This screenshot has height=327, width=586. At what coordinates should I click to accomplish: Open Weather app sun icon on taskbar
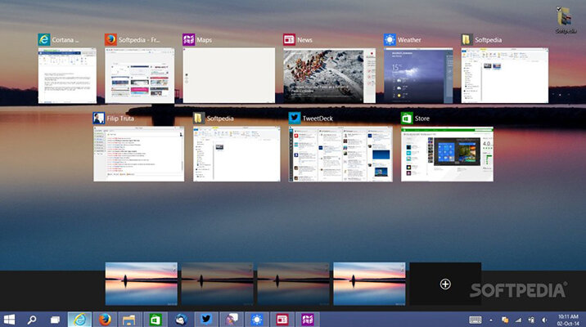point(257,320)
